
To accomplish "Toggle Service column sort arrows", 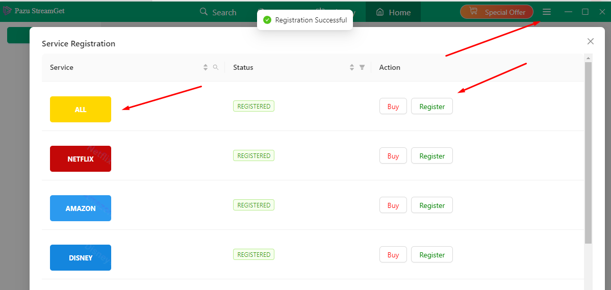I will (x=206, y=67).
